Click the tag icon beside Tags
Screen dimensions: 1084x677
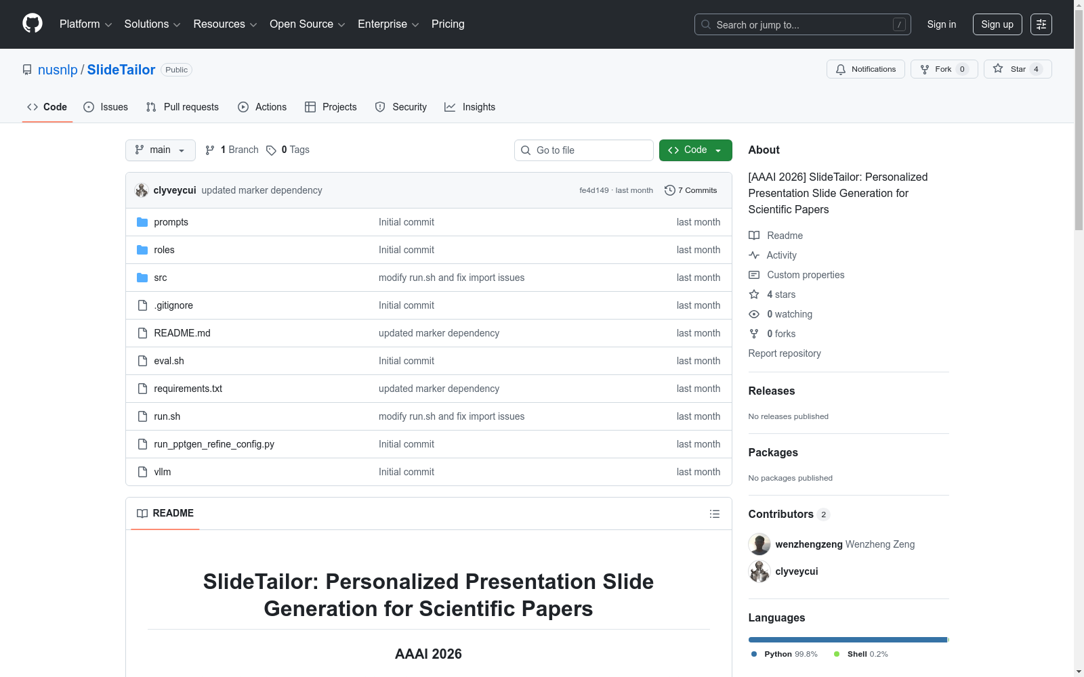click(x=271, y=150)
